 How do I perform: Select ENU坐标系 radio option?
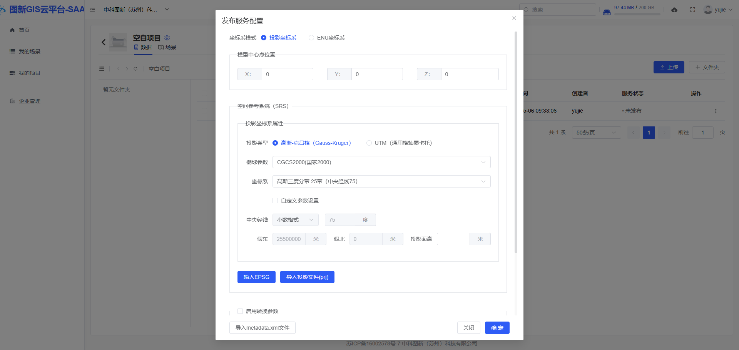tap(311, 38)
